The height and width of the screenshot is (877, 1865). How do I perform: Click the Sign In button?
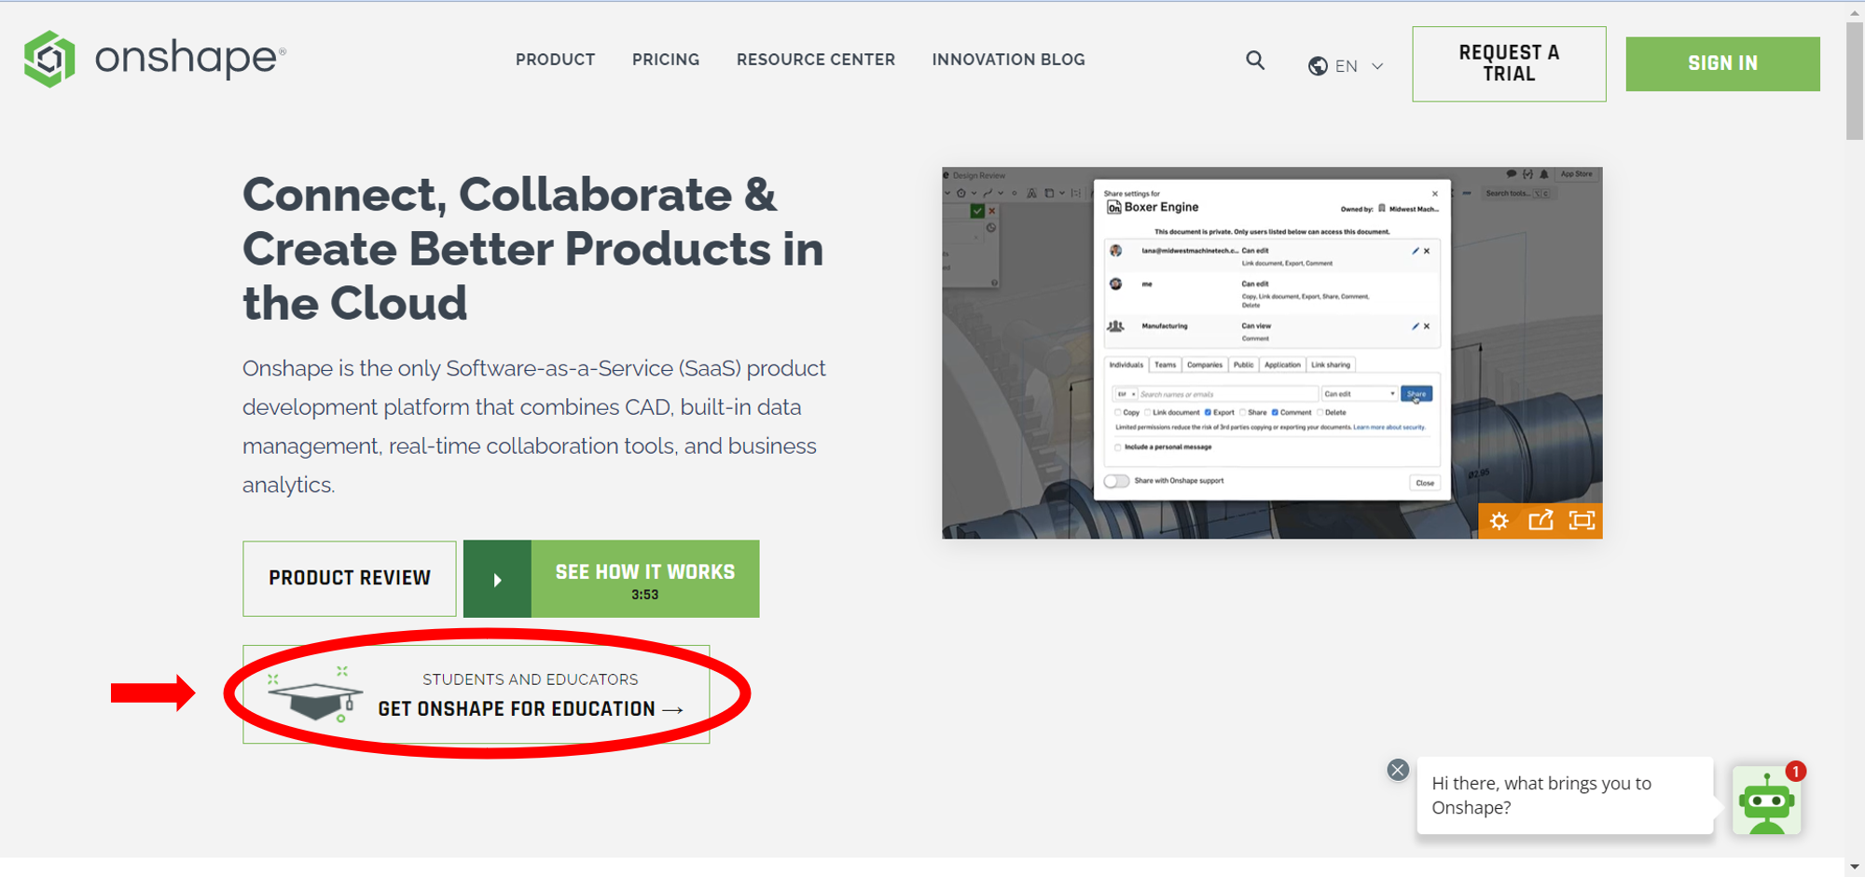click(x=1722, y=63)
